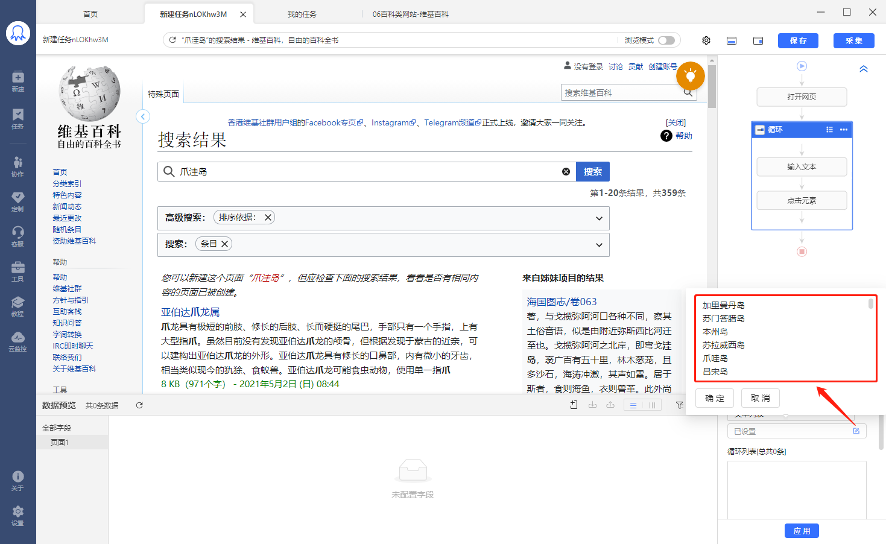Click the black 帮助 question mark icon
The image size is (886, 544).
[666, 136]
